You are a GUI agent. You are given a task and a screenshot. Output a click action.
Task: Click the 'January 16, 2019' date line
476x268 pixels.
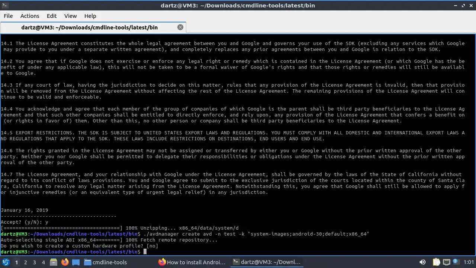coord(25,210)
